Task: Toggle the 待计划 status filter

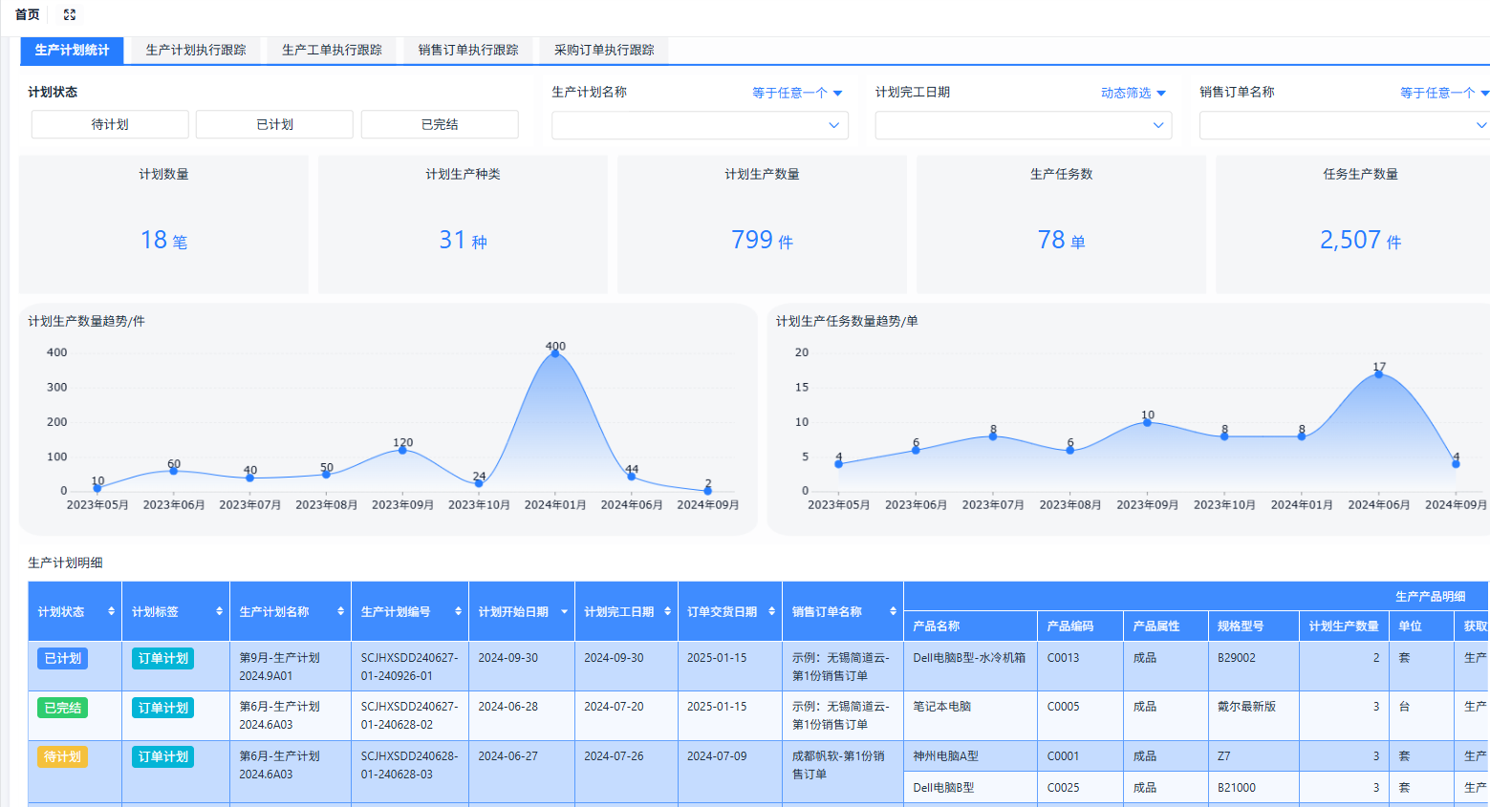Action: 109,124
